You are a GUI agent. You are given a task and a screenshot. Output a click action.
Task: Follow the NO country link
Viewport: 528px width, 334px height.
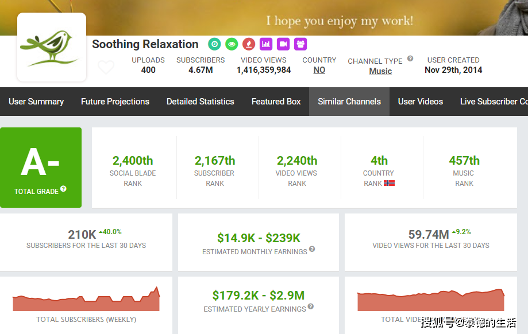pyautogui.click(x=319, y=70)
